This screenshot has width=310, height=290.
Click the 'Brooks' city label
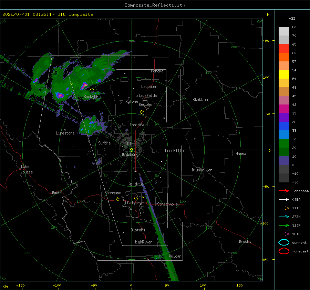click(x=245, y=241)
